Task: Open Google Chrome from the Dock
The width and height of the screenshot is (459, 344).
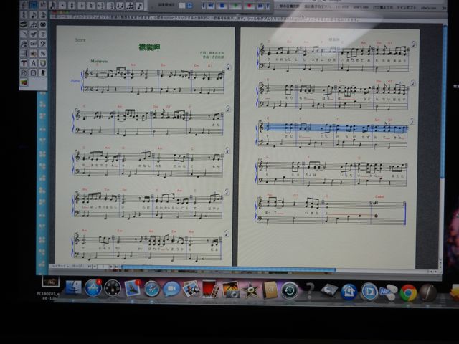Action: tap(408, 292)
